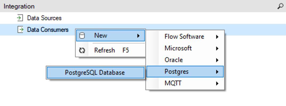Image resolution: width=286 pixels, height=106 pixels.
Task: Select the New context menu entry
Action: tap(110, 36)
